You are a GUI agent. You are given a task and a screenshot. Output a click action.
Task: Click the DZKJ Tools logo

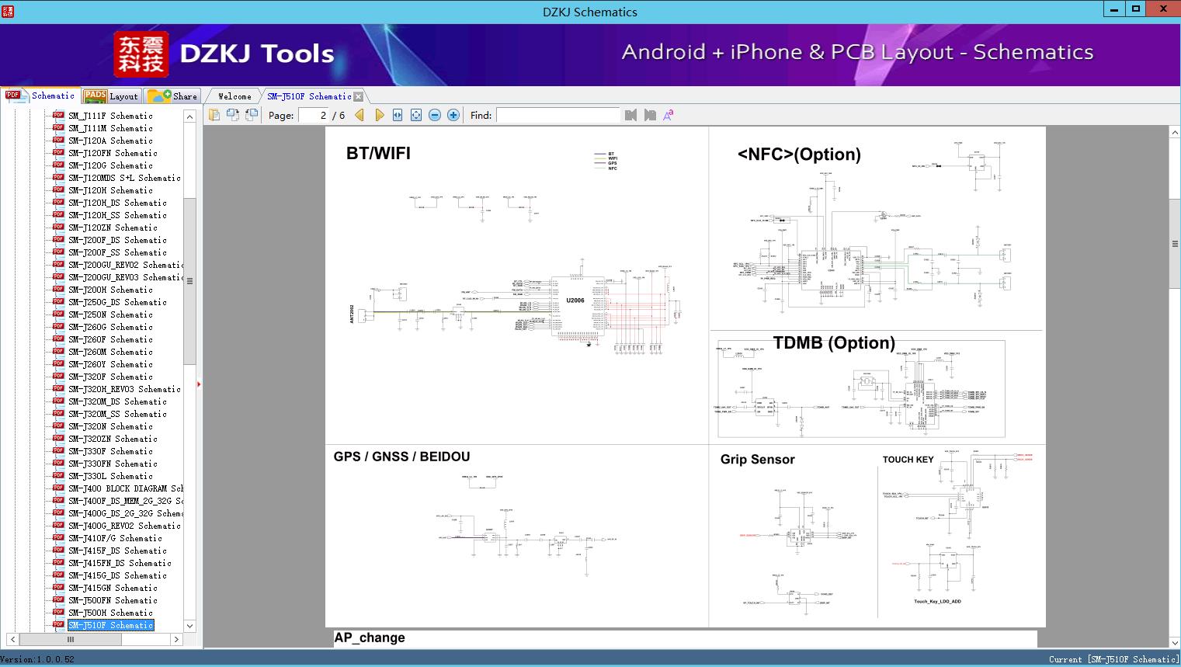(225, 54)
